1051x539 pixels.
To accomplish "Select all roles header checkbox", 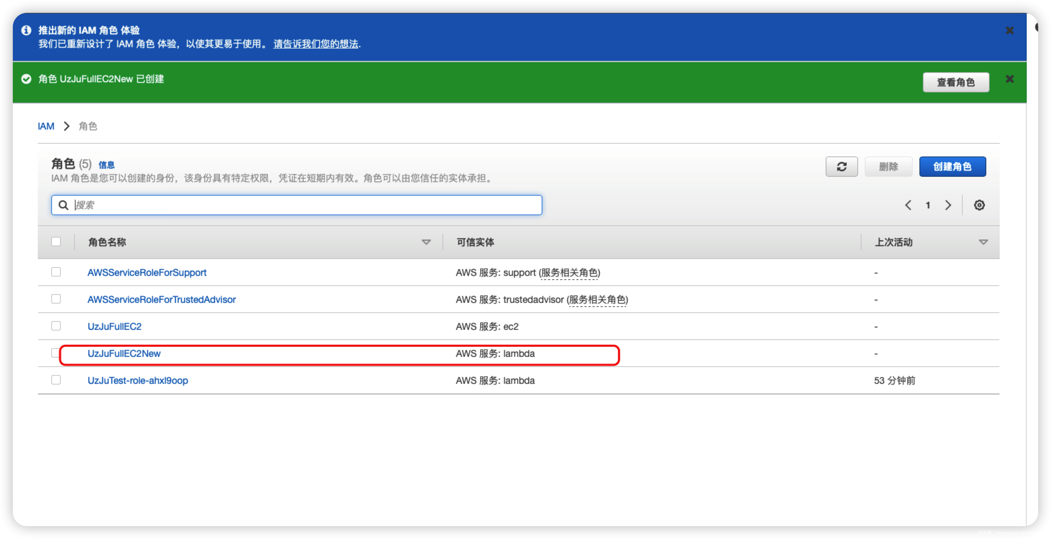I will click(x=56, y=242).
